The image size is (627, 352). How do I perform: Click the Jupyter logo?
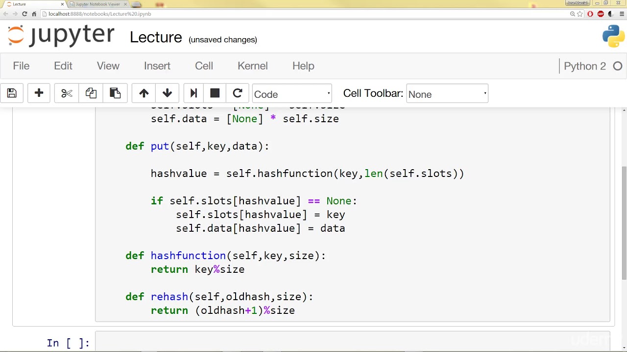tap(61, 35)
